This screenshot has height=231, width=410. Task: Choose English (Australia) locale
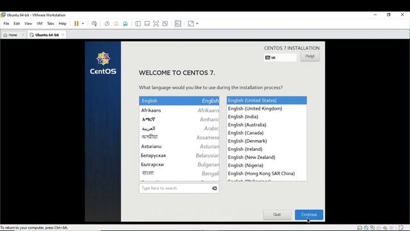(266, 124)
